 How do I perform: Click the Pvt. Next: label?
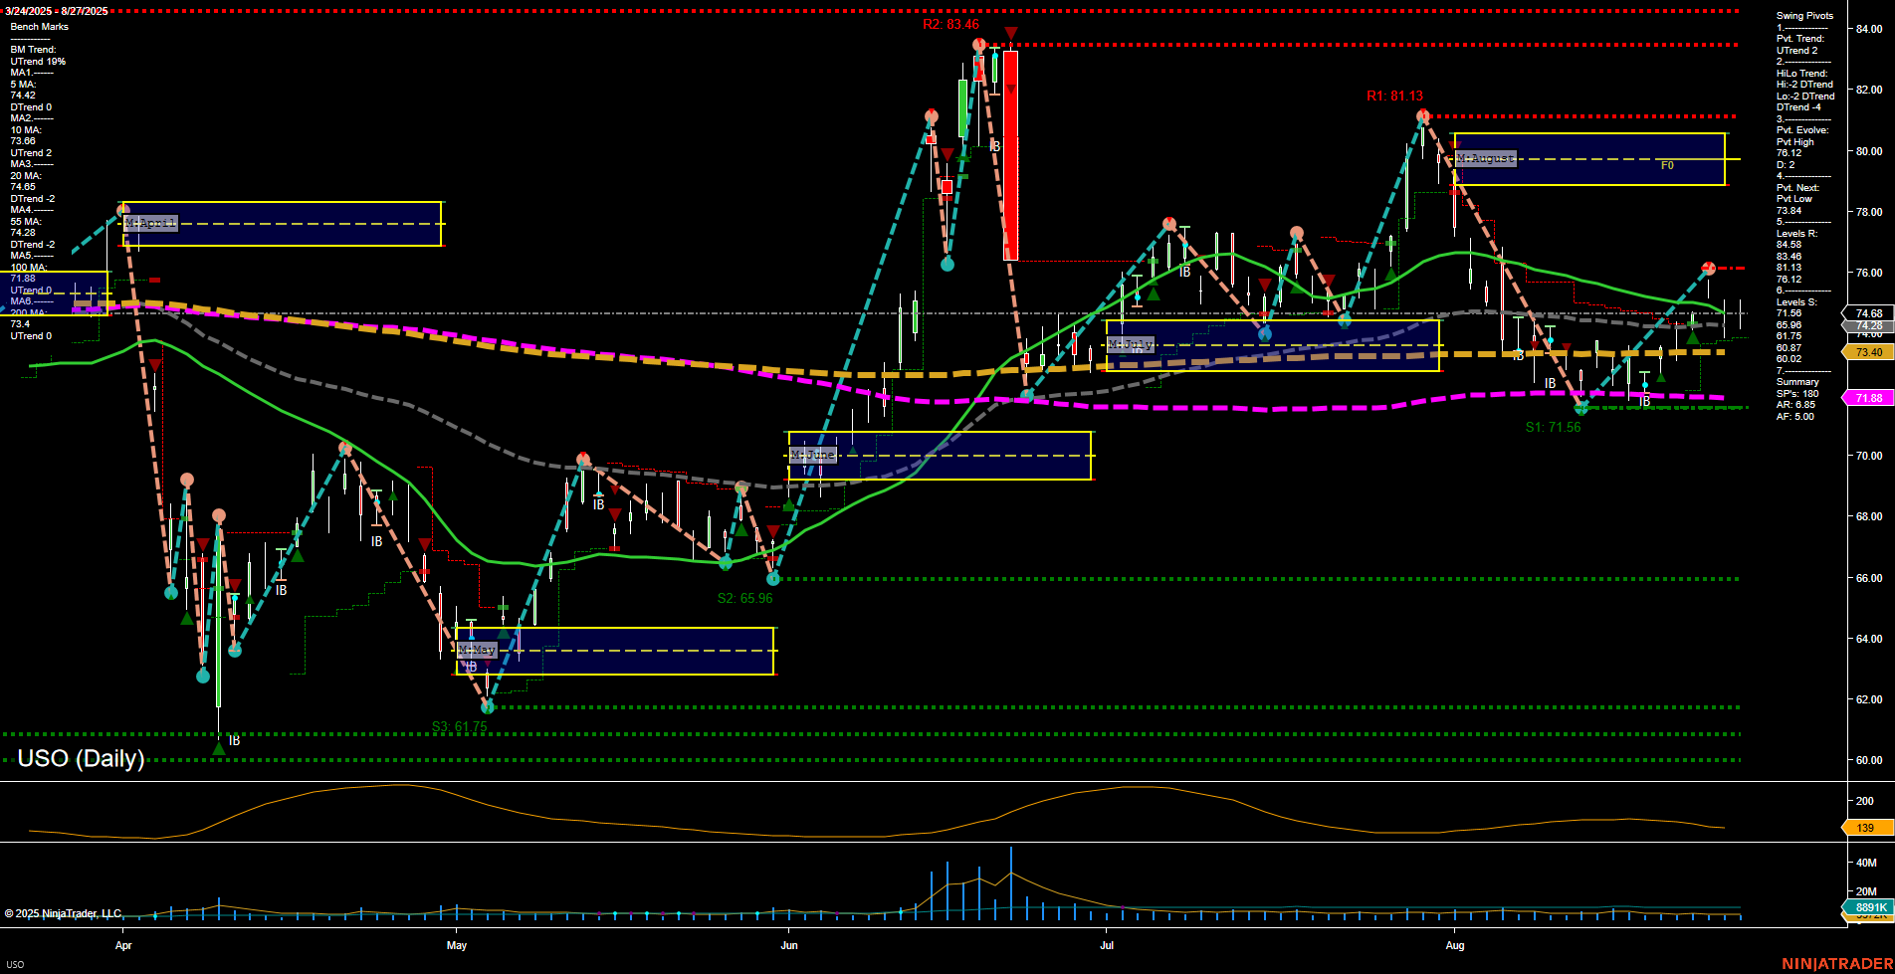pos(1797,188)
